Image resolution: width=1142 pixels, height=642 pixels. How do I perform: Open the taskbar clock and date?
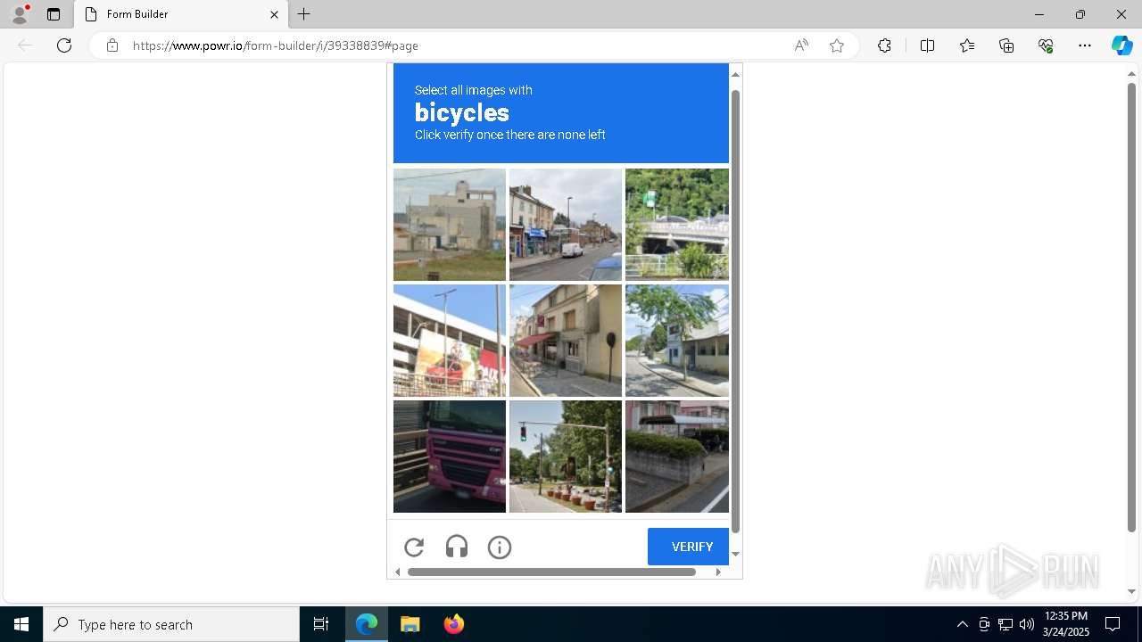pos(1066,624)
